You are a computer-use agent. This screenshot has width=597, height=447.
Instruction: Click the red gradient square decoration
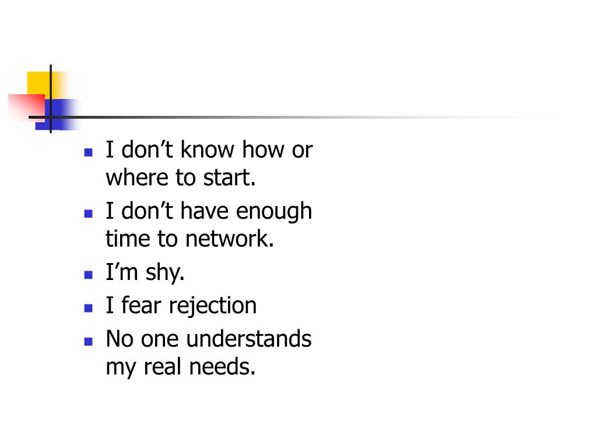[x=26, y=108]
